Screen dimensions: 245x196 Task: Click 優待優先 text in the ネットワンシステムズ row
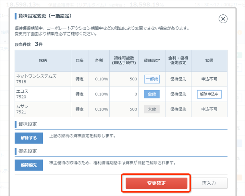(178, 79)
